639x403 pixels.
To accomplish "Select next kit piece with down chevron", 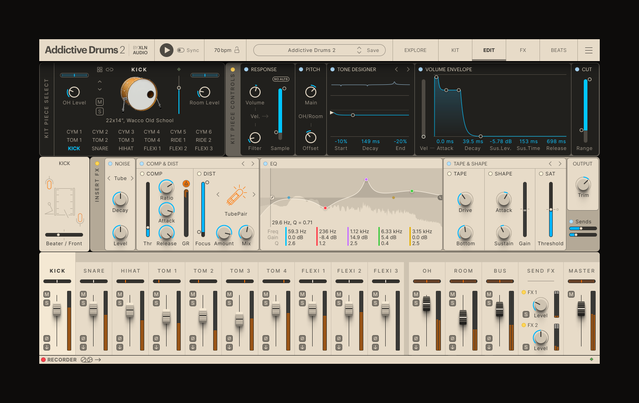I will [100, 89].
